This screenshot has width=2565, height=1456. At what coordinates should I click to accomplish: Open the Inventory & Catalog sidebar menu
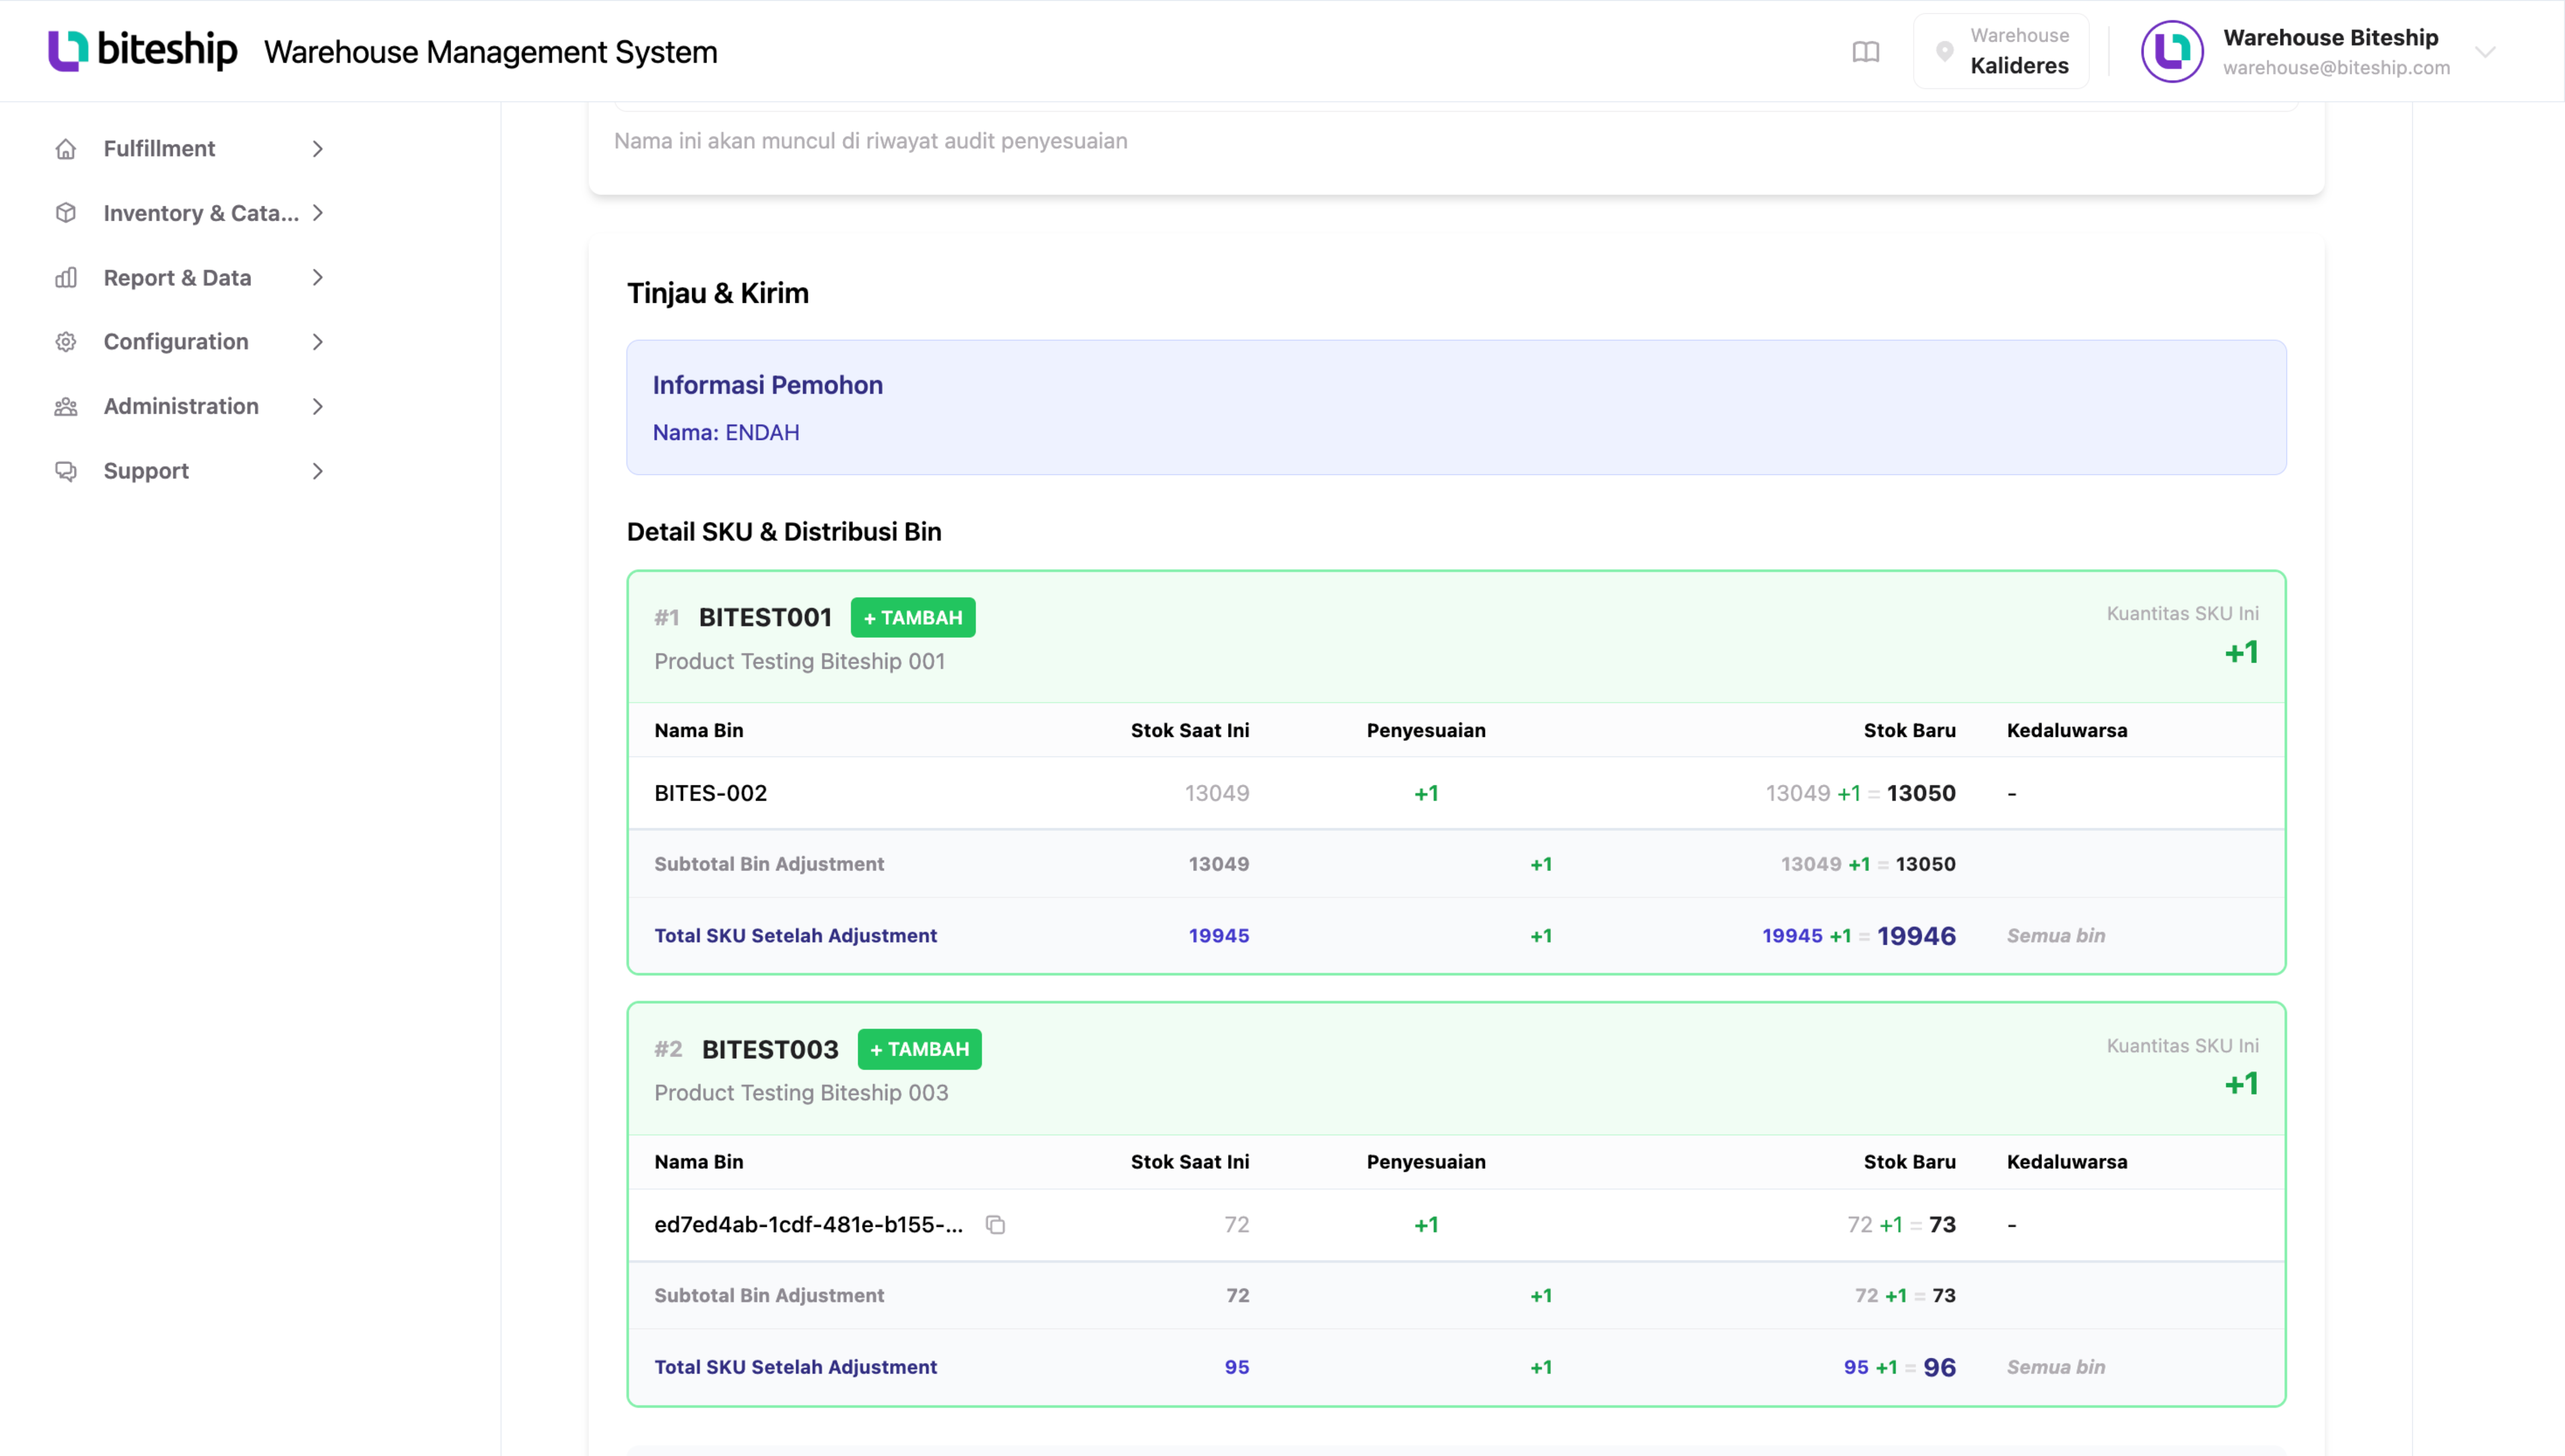pos(190,213)
